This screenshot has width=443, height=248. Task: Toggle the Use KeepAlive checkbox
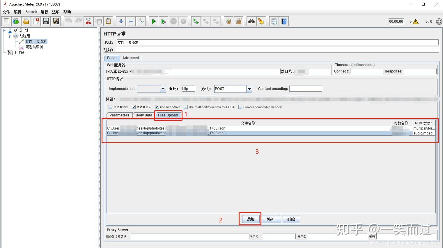click(157, 107)
